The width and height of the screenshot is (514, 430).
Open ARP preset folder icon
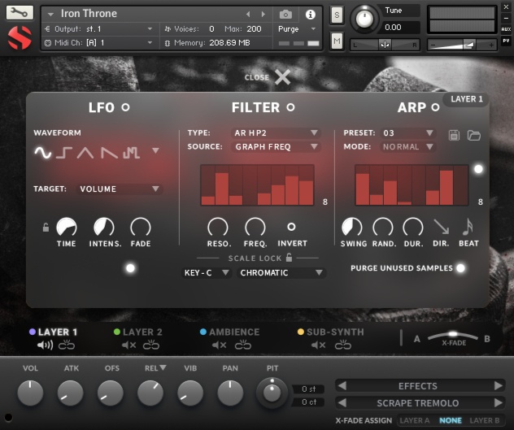pos(473,135)
